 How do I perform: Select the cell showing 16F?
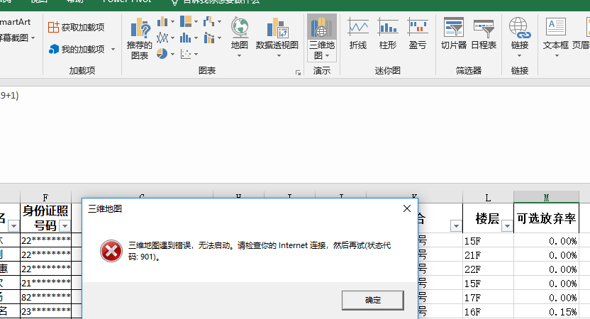(488, 312)
